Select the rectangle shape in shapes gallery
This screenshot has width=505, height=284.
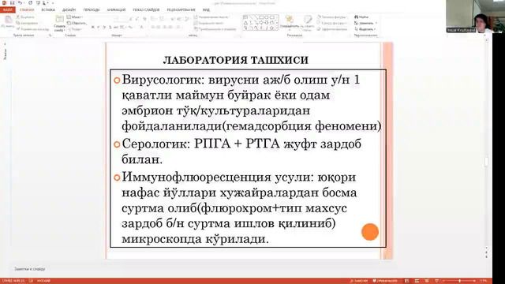(261, 17)
